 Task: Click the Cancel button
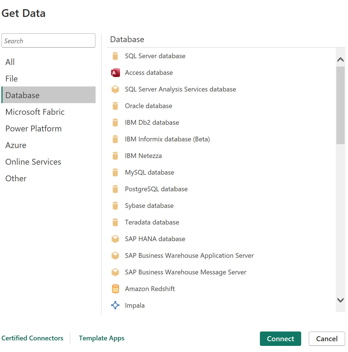coord(327,339)
